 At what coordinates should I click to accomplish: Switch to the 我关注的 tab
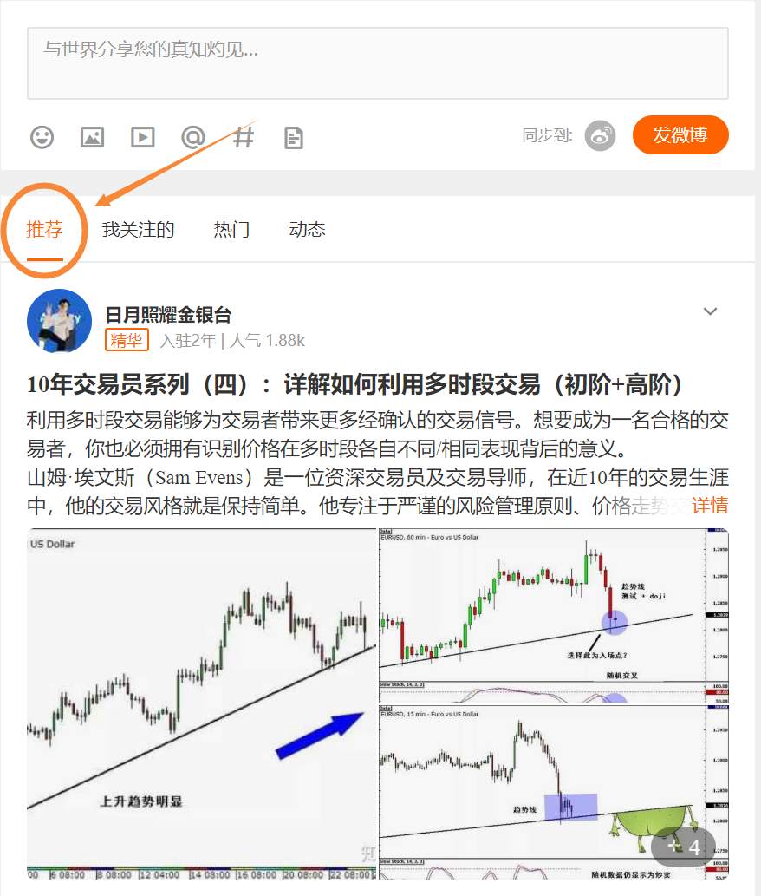[138, 230]
